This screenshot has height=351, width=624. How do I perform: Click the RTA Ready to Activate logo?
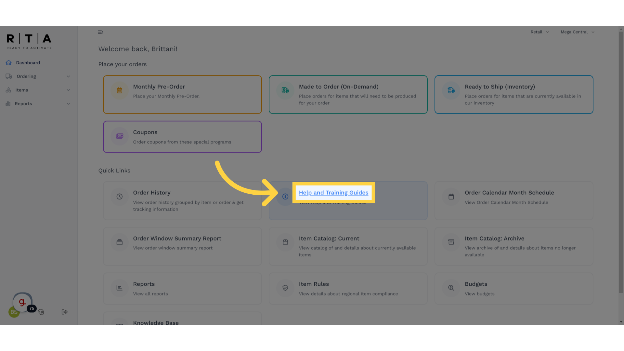point(29,41)
